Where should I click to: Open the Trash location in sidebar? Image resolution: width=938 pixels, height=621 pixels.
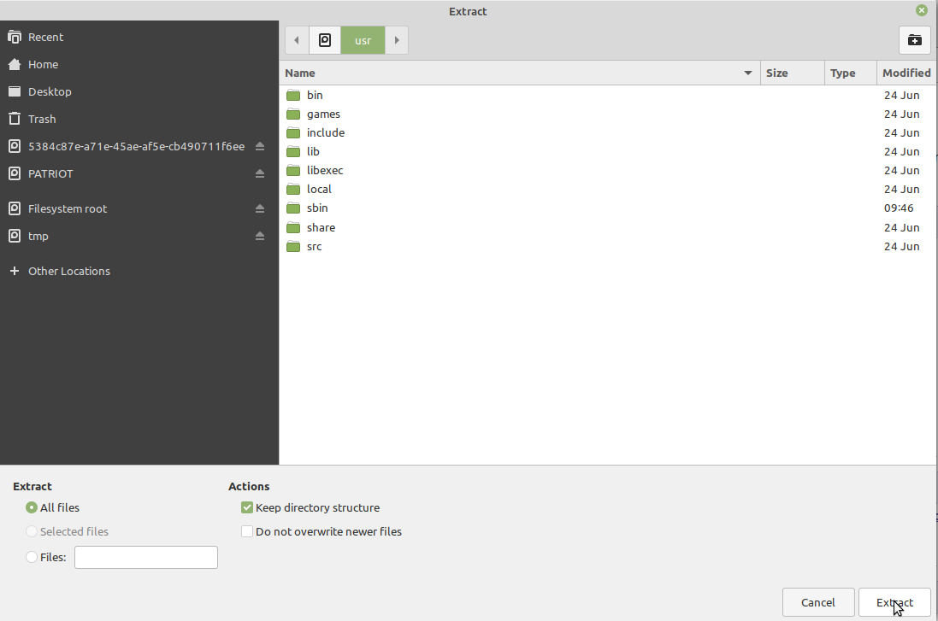(41, 119)
